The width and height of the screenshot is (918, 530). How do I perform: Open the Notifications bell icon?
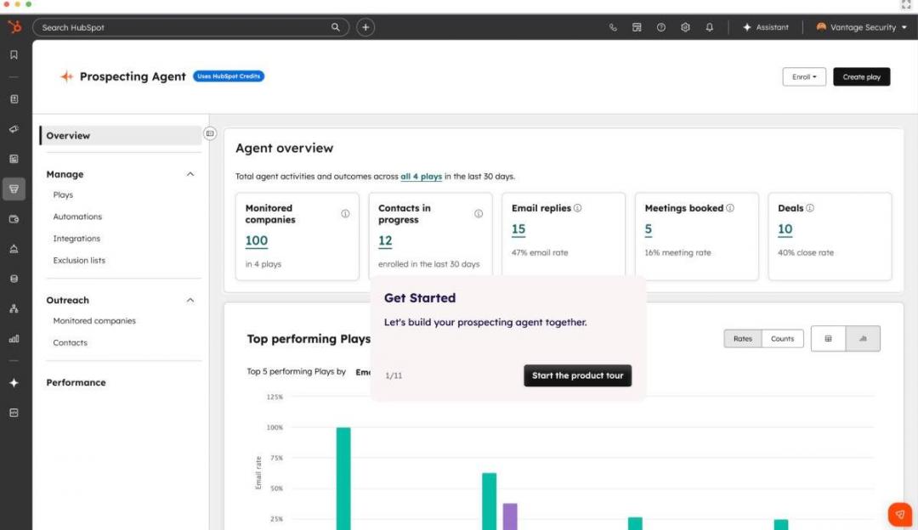710,27
